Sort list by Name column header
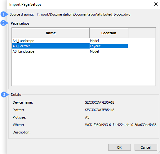The width and height of the screenshot is (160, 154). coord(51,33)
